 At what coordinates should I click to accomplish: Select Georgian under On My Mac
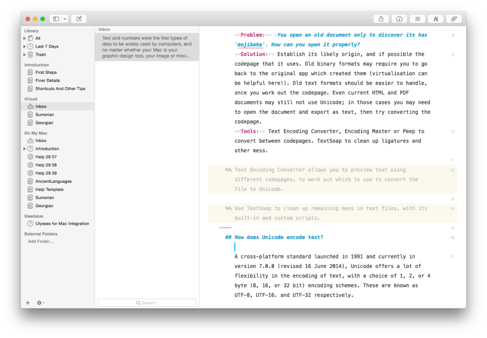pyautogui.click(x=44, y=206)
